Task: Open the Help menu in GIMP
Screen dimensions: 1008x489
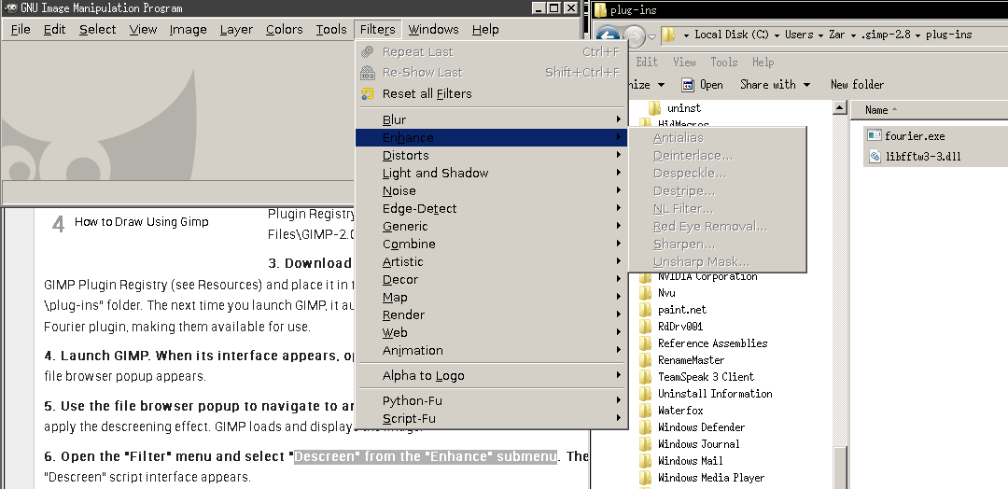Action: click(x=485, y=30)
